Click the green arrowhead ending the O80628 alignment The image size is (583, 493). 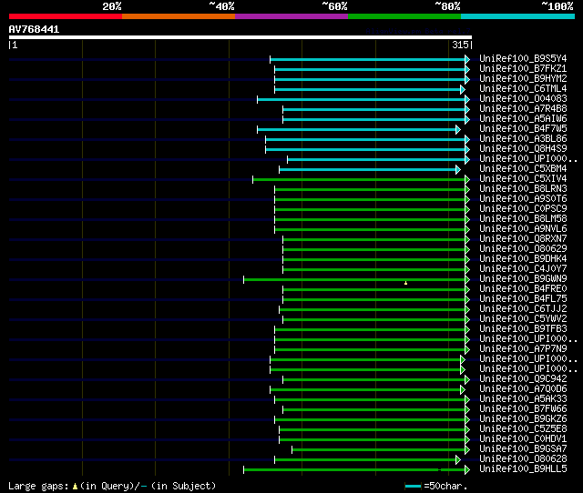pyautogui.click(x=458, y=460)
